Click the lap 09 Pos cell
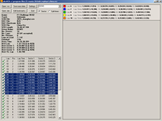Image resolution: width=162 pixels, height=121 pixels. pyautogui.click(x=13, y=83)
